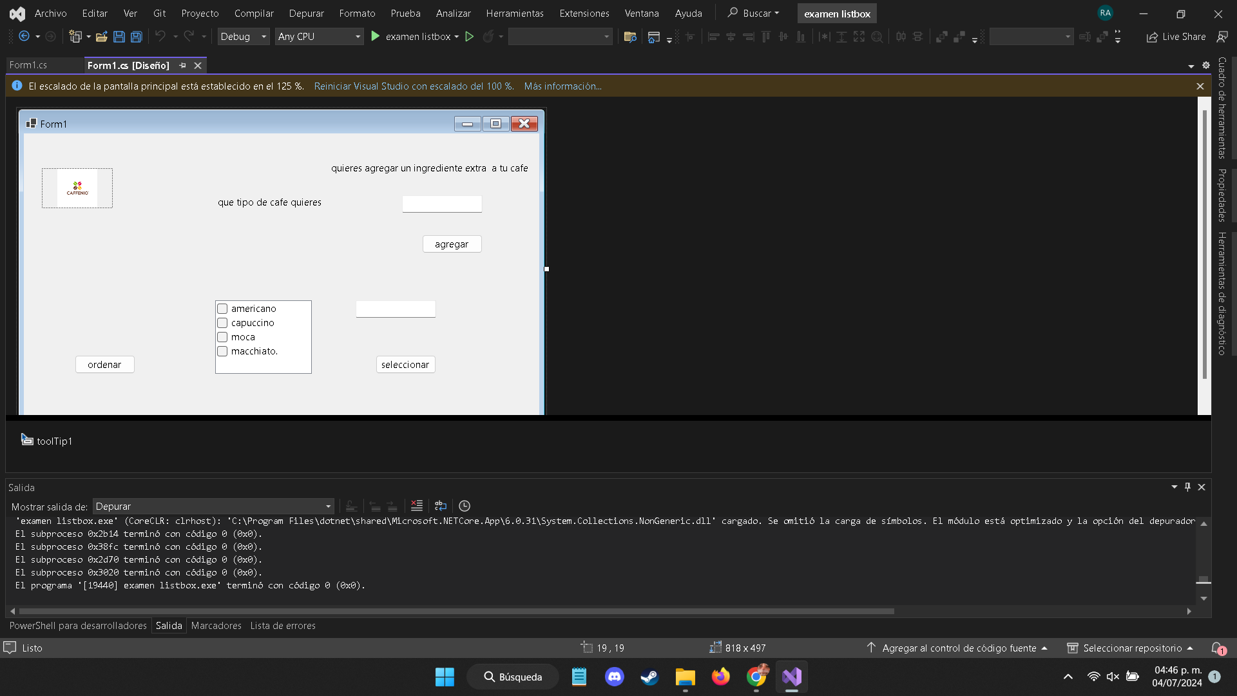Click Reiniciar Visual Studio con escalado link
1237x696 pixels.
click(x=414, y=86)
